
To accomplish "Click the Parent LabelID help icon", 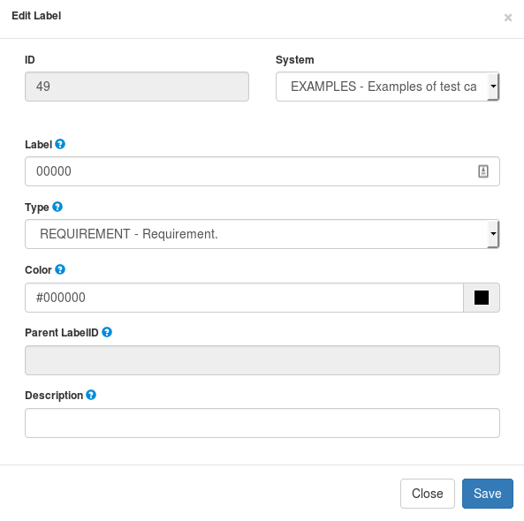I will [x=107, y=332].
